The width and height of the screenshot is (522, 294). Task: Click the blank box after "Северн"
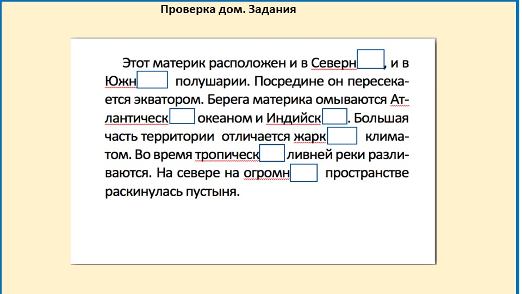(370, 59)
